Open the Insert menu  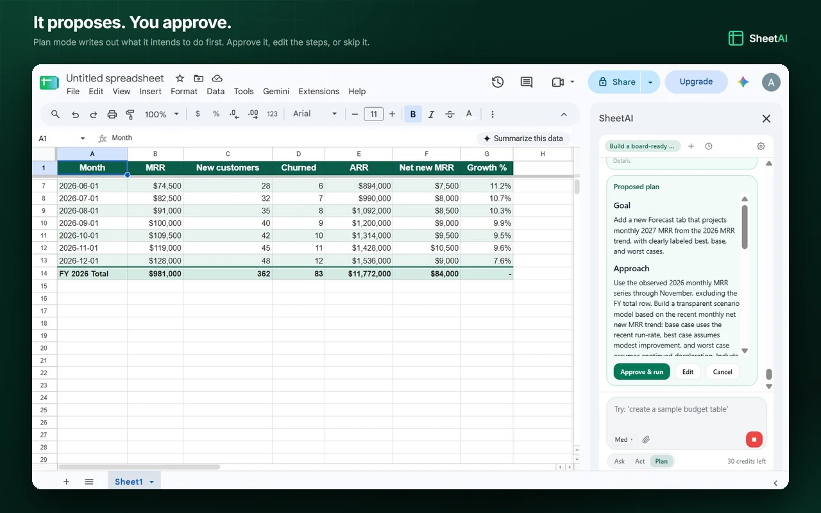coord(151,91)
